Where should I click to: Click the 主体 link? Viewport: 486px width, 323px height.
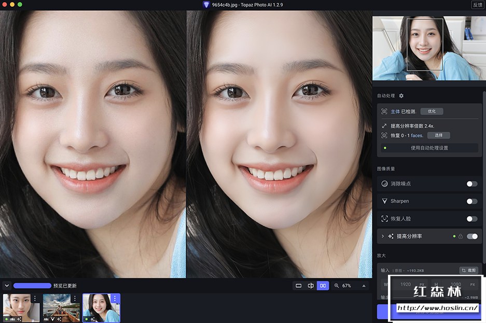point(395,111)
